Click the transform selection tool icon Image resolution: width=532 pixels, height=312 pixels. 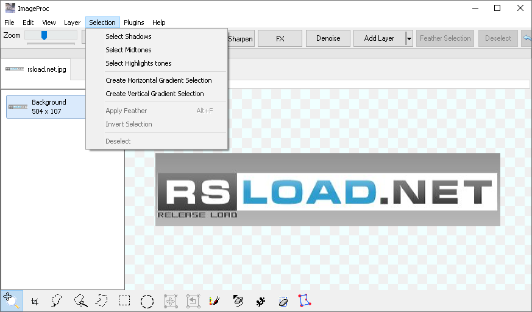pos(193,301)
